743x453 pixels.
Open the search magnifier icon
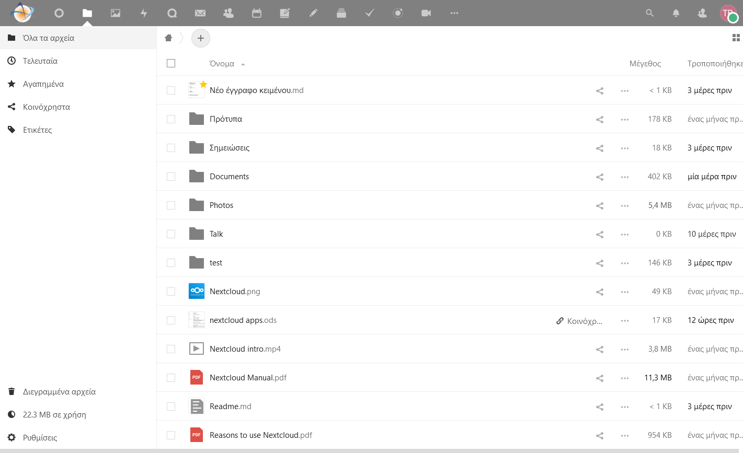pos(649,13)
